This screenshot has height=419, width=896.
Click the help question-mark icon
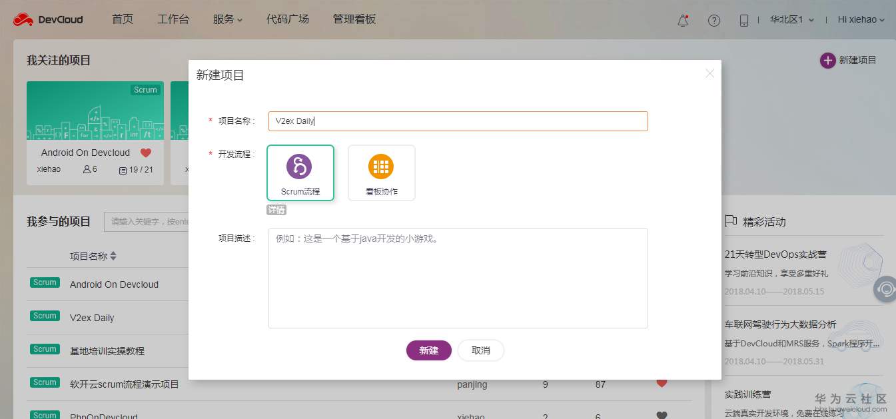point(713,21)
